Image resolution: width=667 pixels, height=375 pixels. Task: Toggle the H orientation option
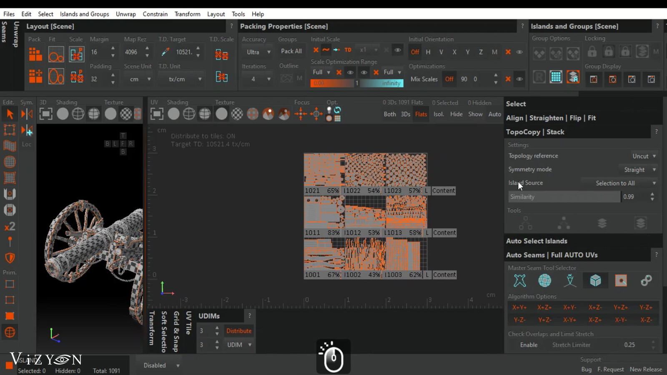428,52
